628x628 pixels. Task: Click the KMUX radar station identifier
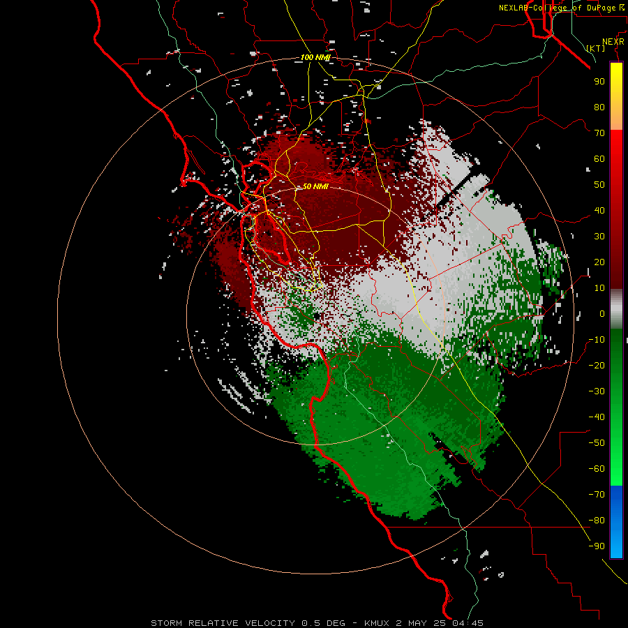[377, 623]
